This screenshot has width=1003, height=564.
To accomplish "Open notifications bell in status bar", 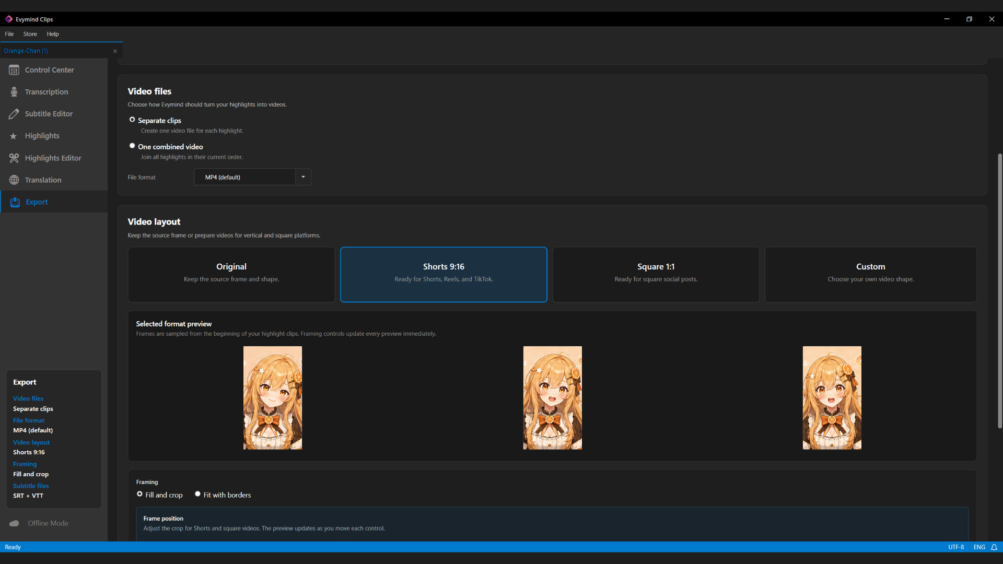I will click(994, 547).
